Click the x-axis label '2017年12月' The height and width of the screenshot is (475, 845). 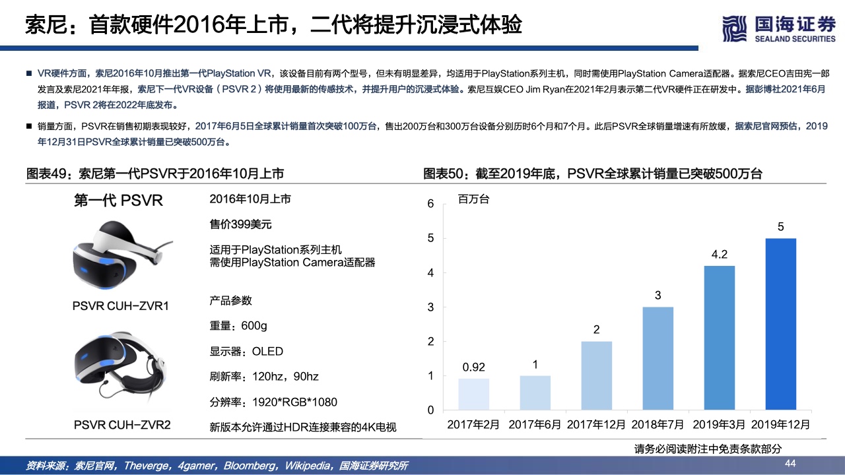tap(597, 424)
